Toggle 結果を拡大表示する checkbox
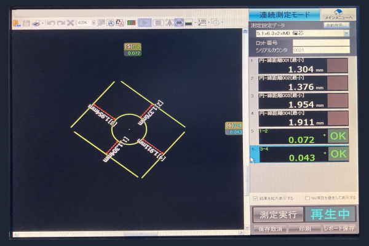The width and height of the screenshot is (369, 246). [x=255, y=198]
